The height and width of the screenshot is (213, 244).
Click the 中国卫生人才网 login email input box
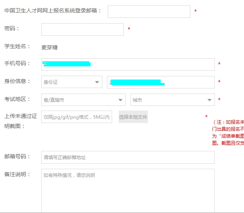click(x=149, y=12)
